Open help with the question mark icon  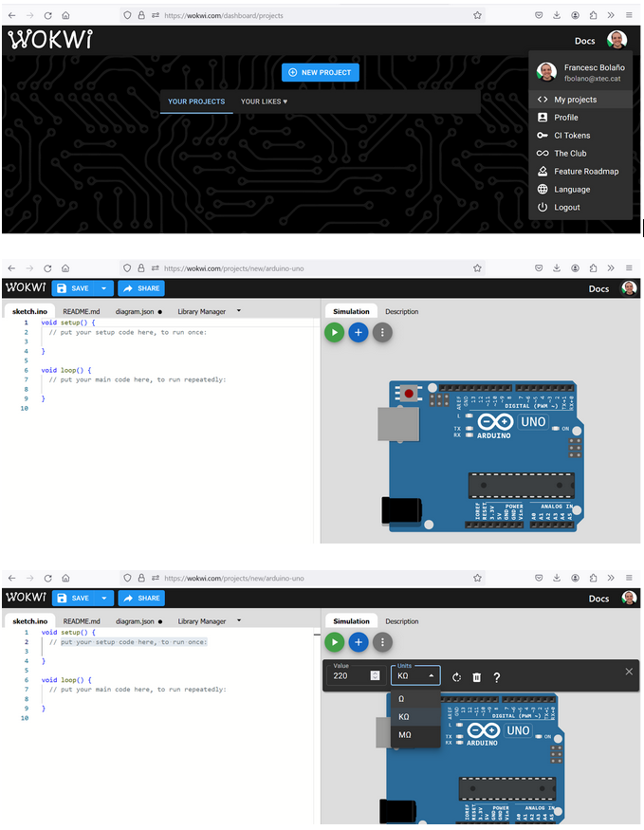[x=496, y=677]
